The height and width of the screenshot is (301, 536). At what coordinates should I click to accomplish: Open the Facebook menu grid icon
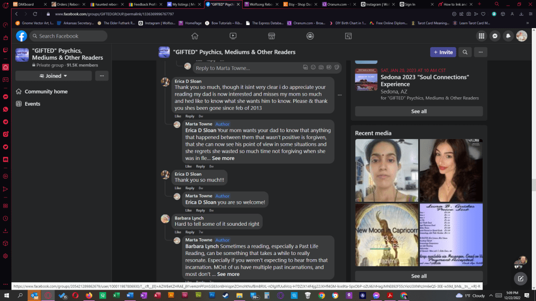[481, 36]
